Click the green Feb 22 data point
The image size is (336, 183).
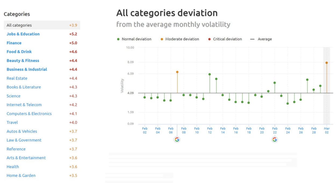point(275,83)
